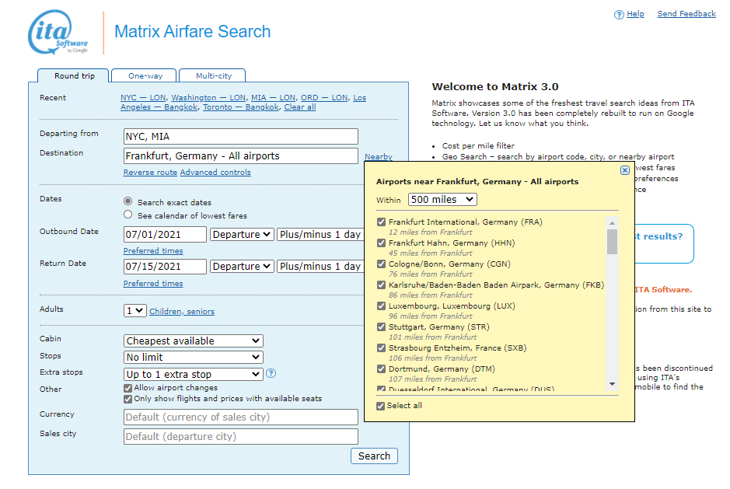Open the Help link
Screen dimensions: 730x489
pos(635,14)
